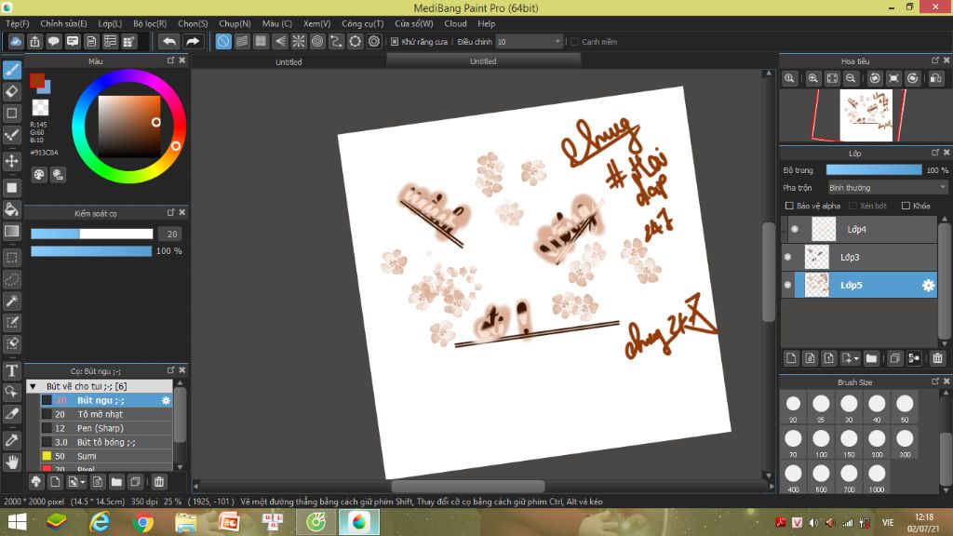Open the Điều chỉnh value dropdown
The image size is (953, 536).
click(530, 42)
